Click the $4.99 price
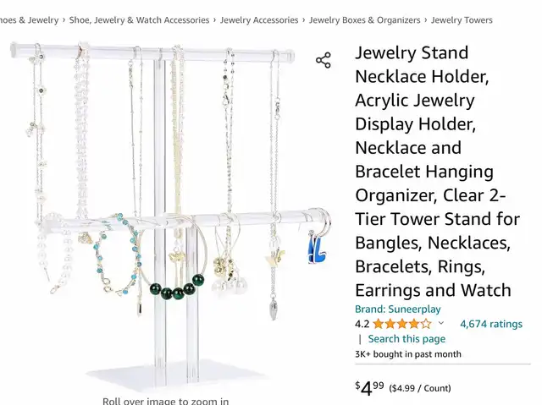Viewport: 542px width, 405px height. (369, 388)
